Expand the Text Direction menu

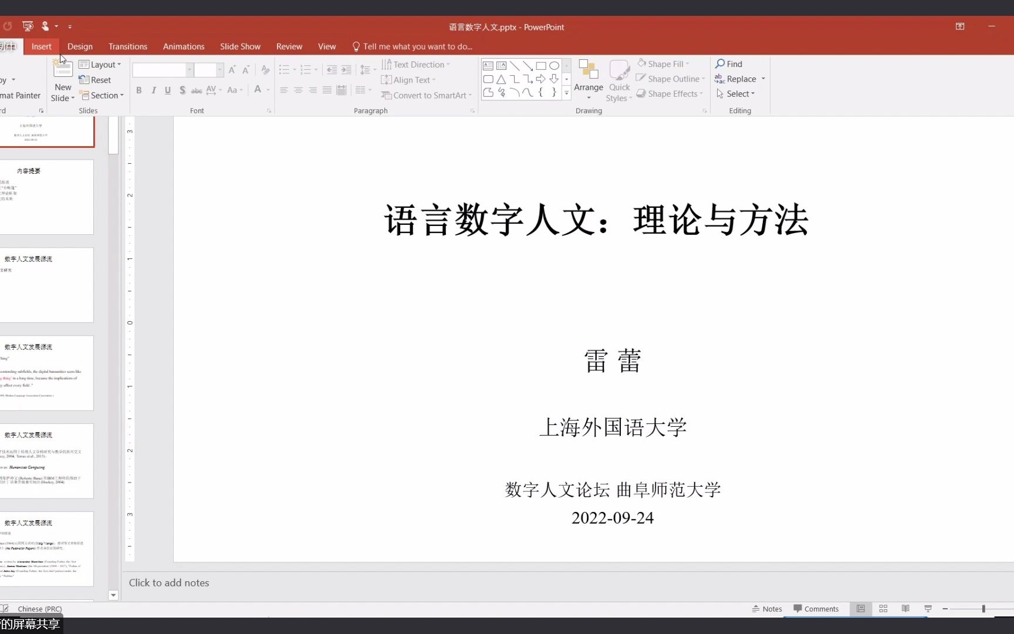[416, 65]
